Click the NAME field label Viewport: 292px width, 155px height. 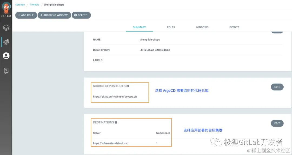97,40
